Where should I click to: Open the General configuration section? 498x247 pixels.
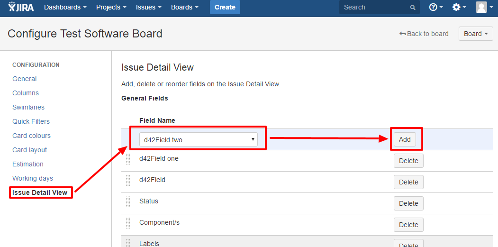(x=25, y=79)
